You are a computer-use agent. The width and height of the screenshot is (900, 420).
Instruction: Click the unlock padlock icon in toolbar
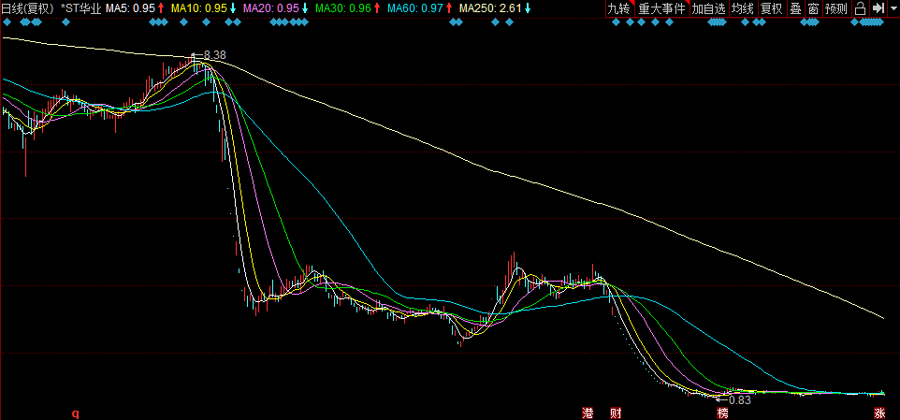coord(860,8)
